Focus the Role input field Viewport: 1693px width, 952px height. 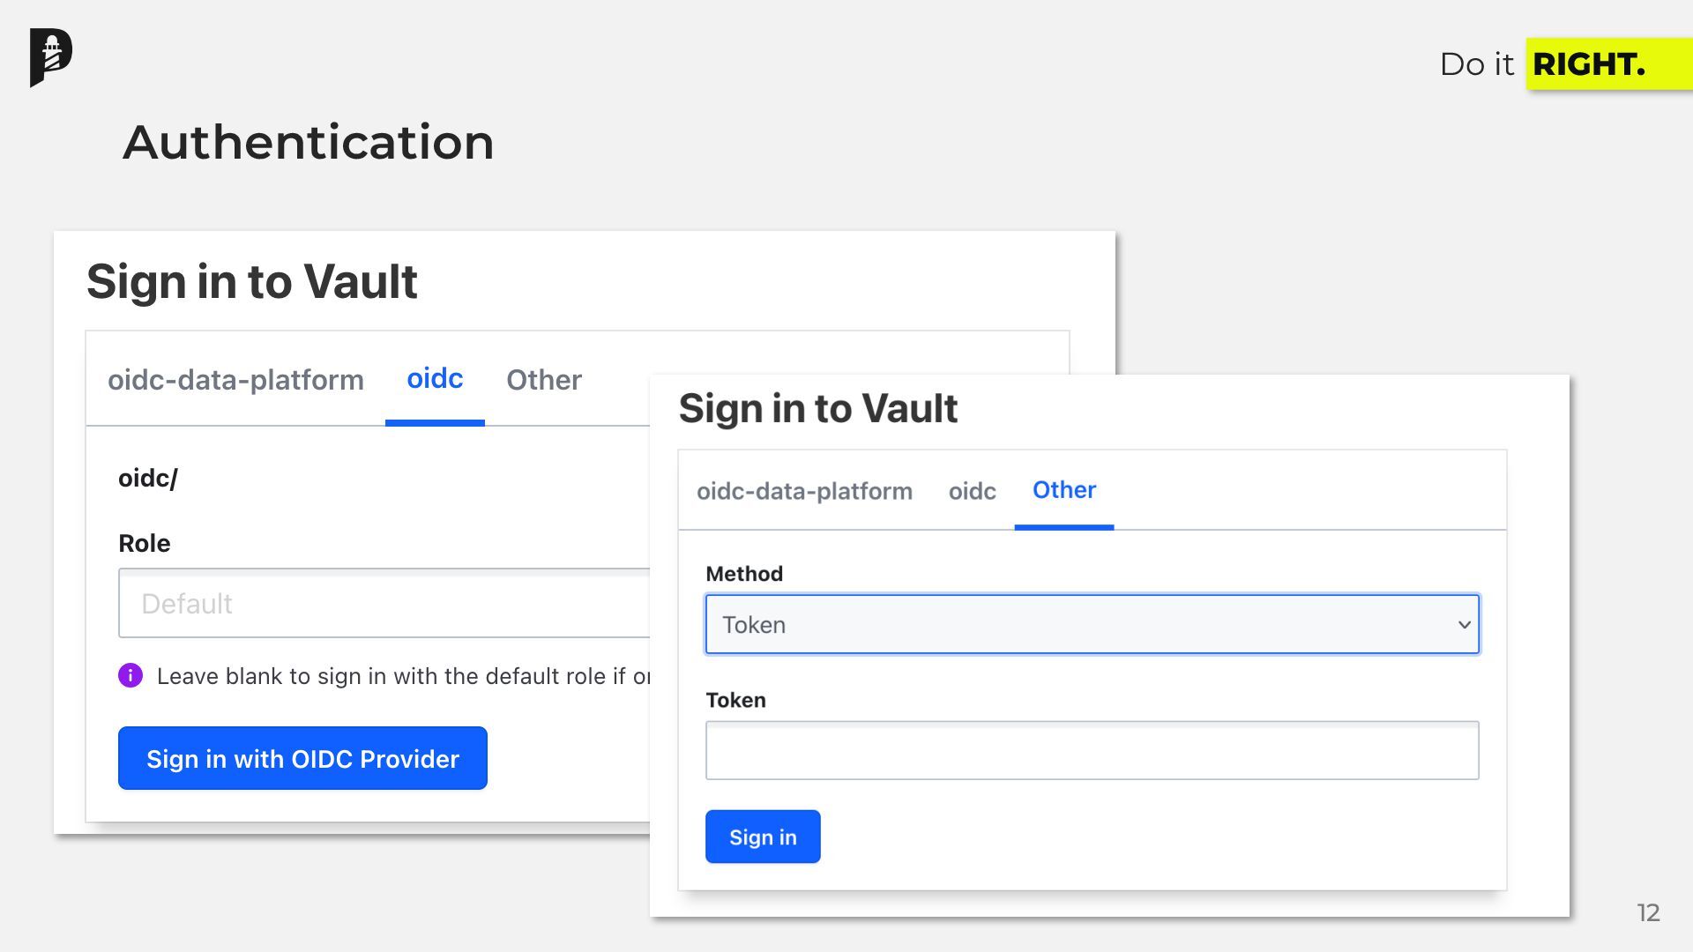(x=384, y=604)
